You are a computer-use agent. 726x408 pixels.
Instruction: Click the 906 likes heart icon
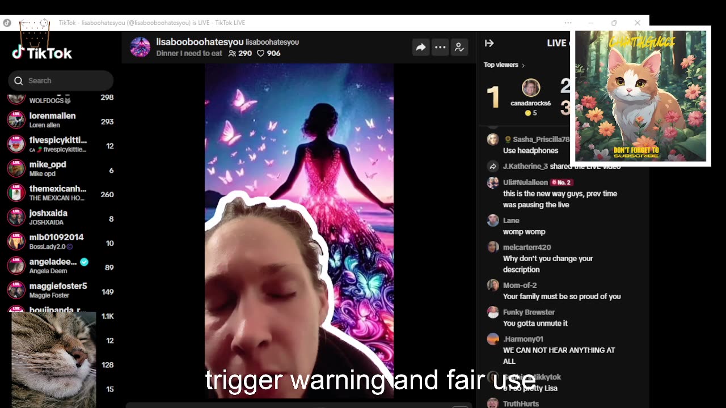[261, 53]
